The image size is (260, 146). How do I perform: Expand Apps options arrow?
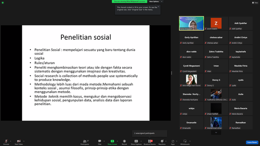pyautogui.click(x=177, y=141)
